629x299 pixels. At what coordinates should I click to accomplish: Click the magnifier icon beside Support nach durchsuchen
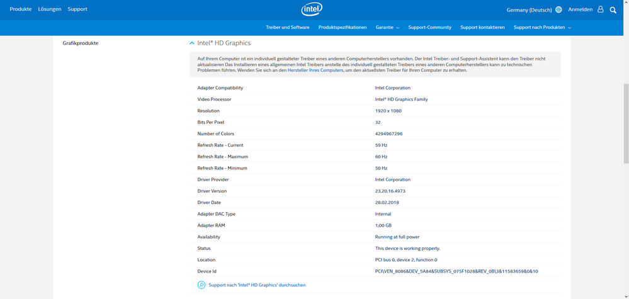(x=201, y=285)
